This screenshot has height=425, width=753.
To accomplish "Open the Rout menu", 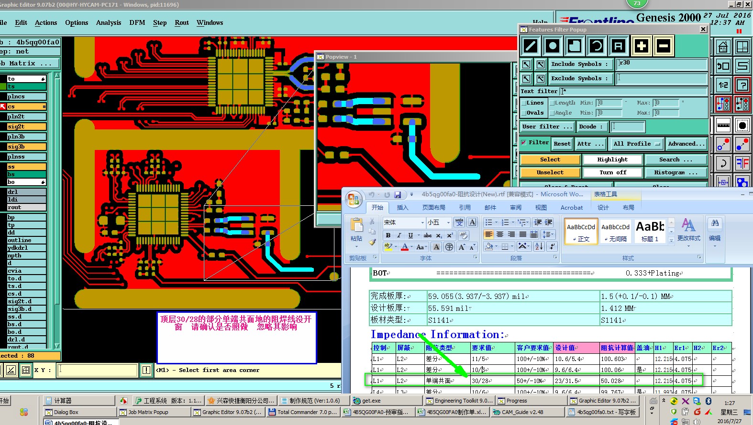I will 182,22.
